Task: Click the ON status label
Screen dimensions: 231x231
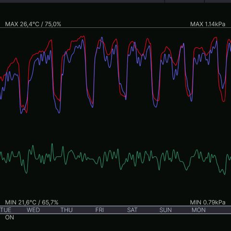Action: 10,218
